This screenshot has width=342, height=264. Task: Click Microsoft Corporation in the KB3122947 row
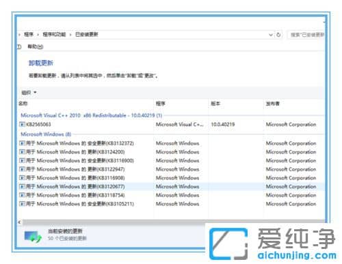click(x=291, y=169)
